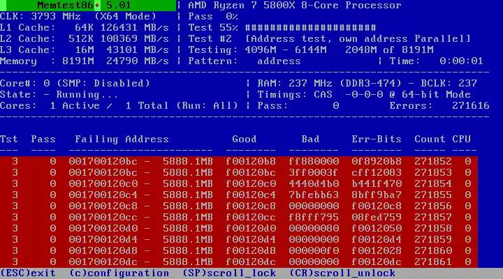Select bad value f8fff795
This screenshot has height=279, width=503.
point(314,217)
